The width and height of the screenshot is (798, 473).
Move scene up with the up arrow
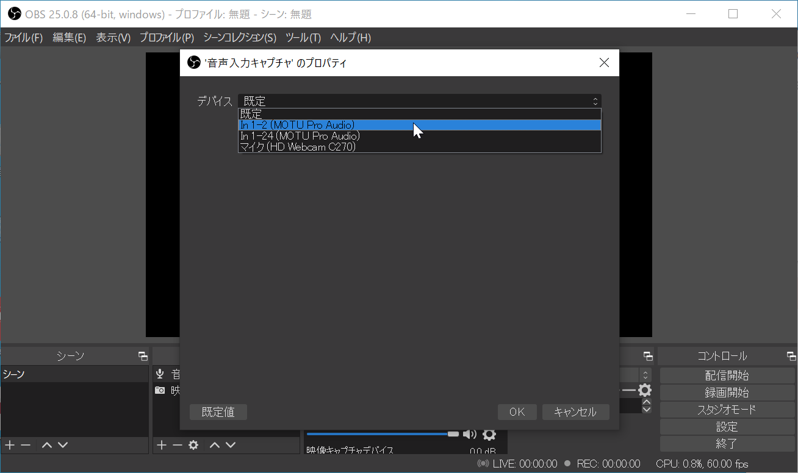(47, 445)
